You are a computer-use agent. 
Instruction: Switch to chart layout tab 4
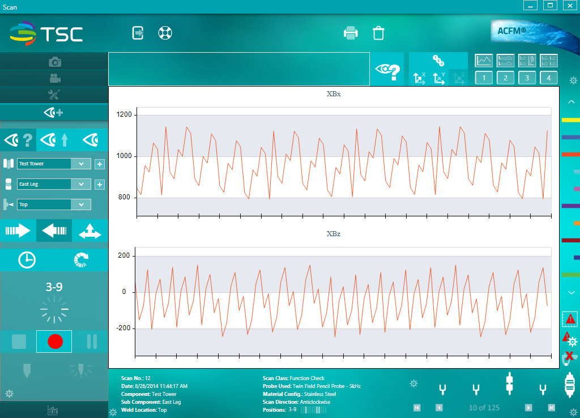(x=548, y=78)
